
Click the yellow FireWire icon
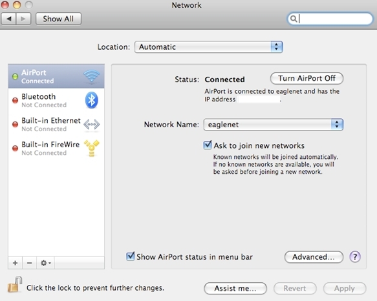91,148
